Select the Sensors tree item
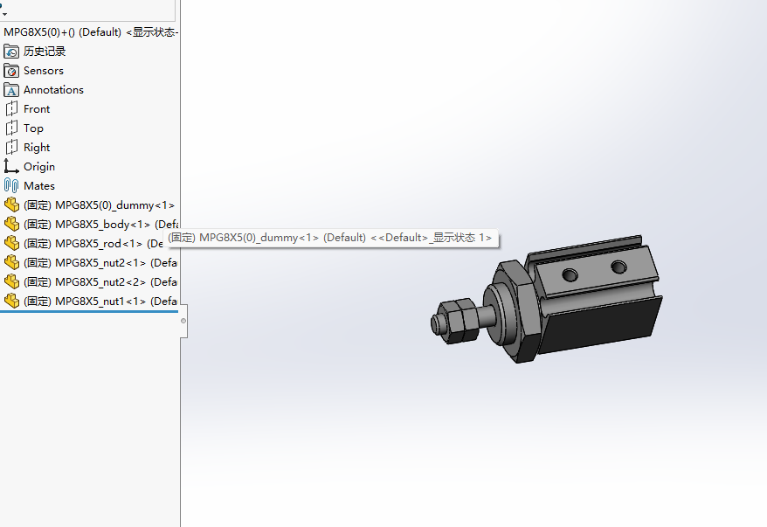This screenshot has height=527, width=767. (44, 71)
